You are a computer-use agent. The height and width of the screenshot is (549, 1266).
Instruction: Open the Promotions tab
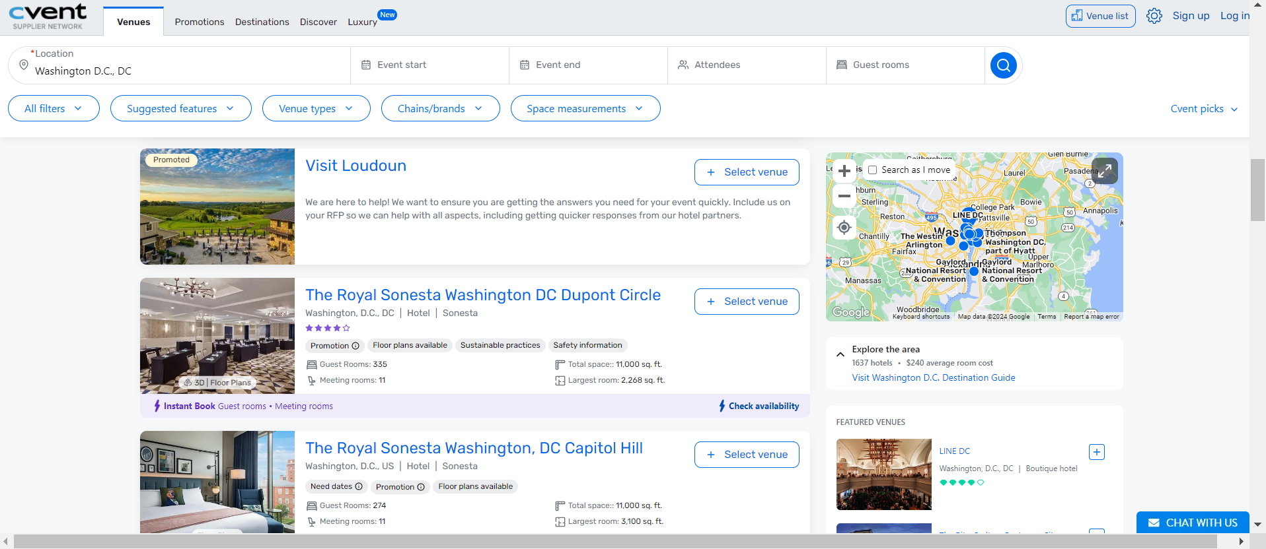[200, 22]
